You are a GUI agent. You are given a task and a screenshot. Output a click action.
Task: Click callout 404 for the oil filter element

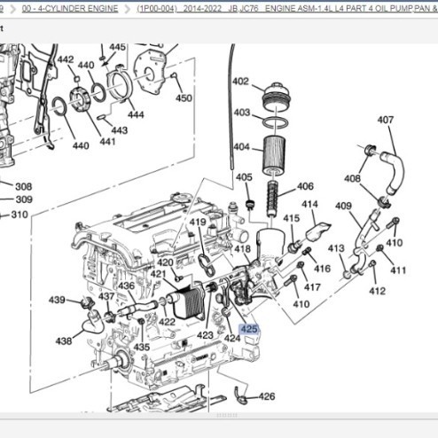[x=242, y=147]
